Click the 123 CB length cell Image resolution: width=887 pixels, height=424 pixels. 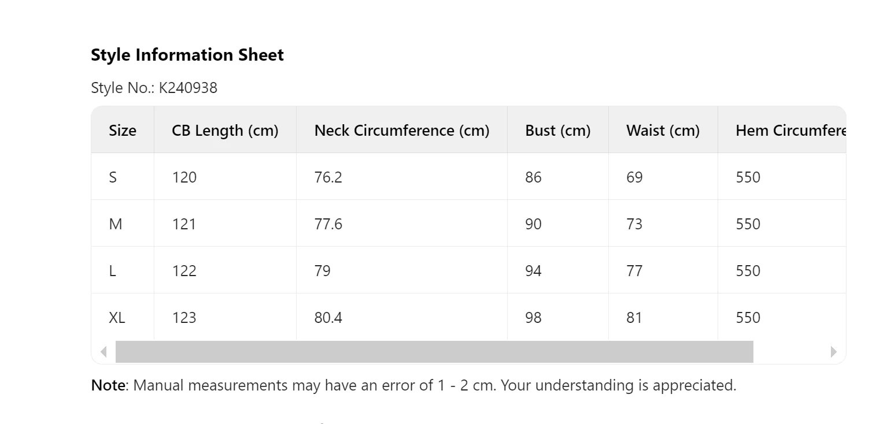(x=184, y=318)
